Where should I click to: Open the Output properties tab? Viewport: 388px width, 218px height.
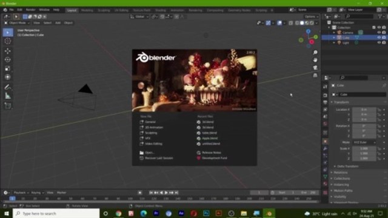coord(325,102)
